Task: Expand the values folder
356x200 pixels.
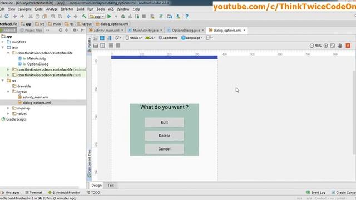Action: (x=8, y=113)
